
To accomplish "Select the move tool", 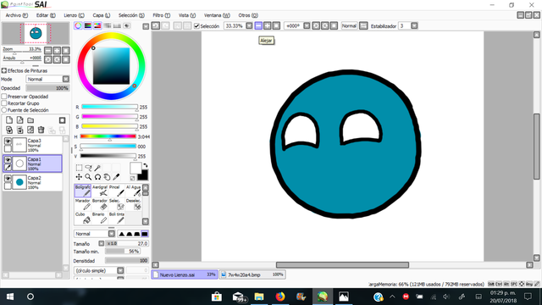I will coord(79,177).
